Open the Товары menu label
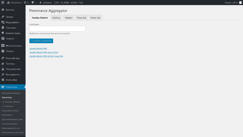Screen dimensions: 243x137 (x=9, y=51)
